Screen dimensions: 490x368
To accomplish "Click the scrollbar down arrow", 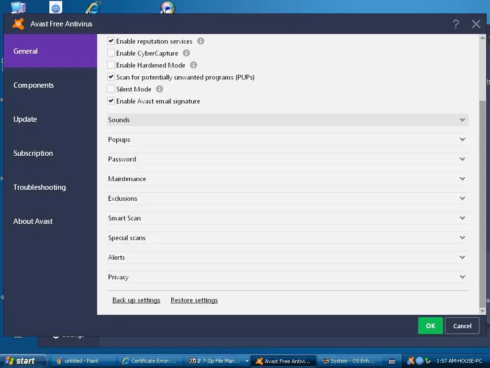I will tap(482, 311).
